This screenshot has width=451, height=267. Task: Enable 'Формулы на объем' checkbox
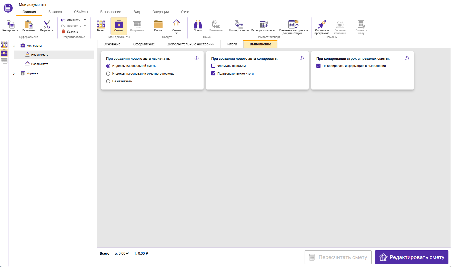click(213, 66)
